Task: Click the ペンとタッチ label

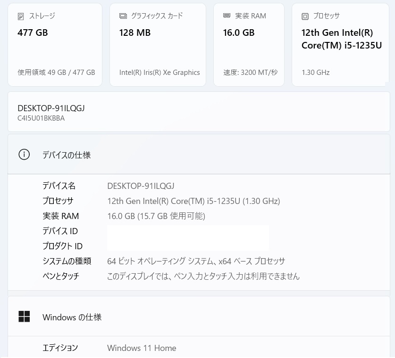Action: pos(61,276)
